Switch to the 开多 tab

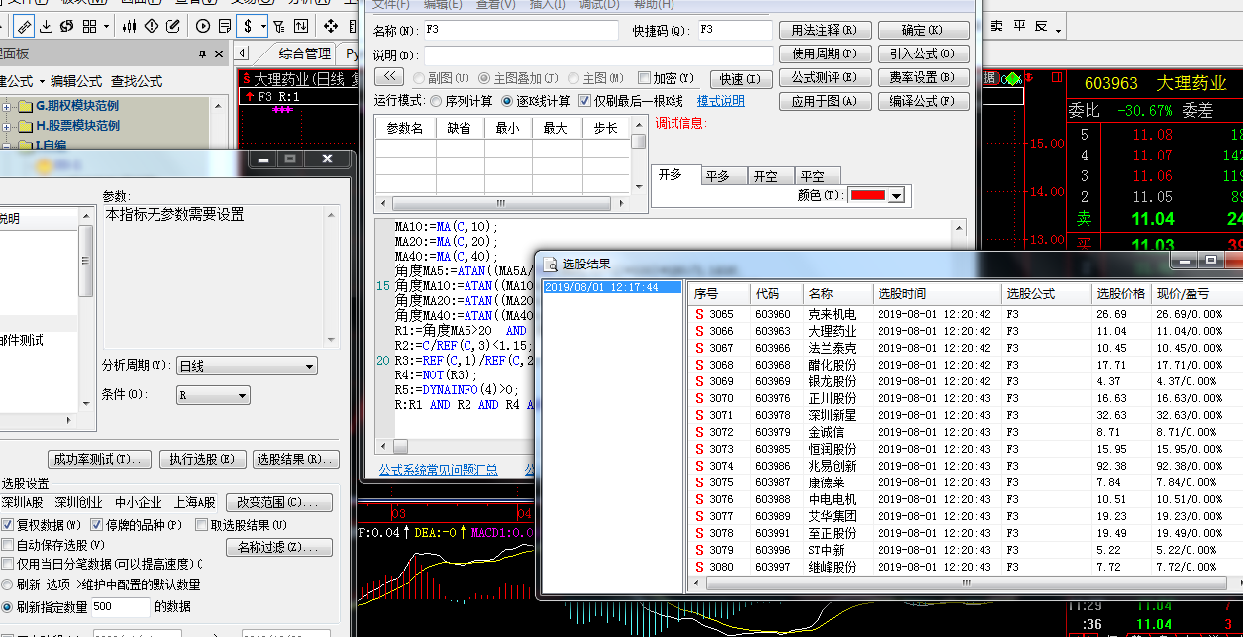[675, 175]
